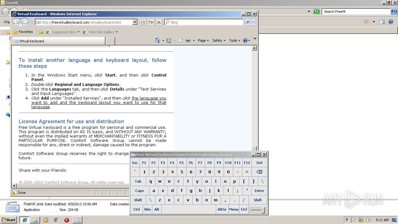The height and width of the screenshot is (224, 398).
Task: Go back in Internet Explorer
Action: pyautogui.click(x=16, y=22)
